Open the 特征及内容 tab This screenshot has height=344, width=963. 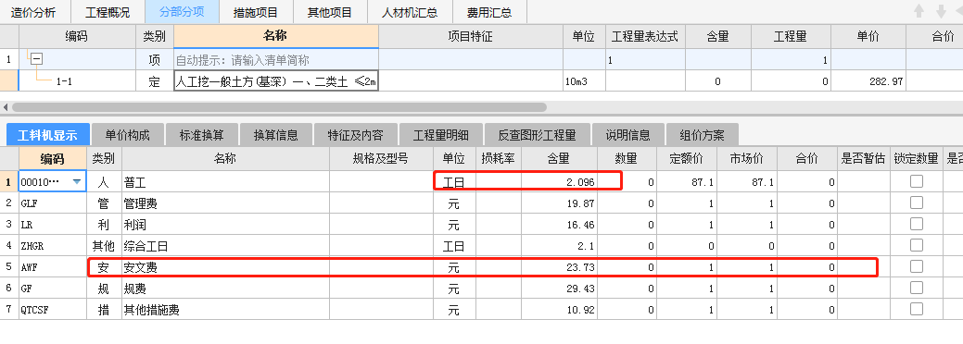[x=356, y=135]
